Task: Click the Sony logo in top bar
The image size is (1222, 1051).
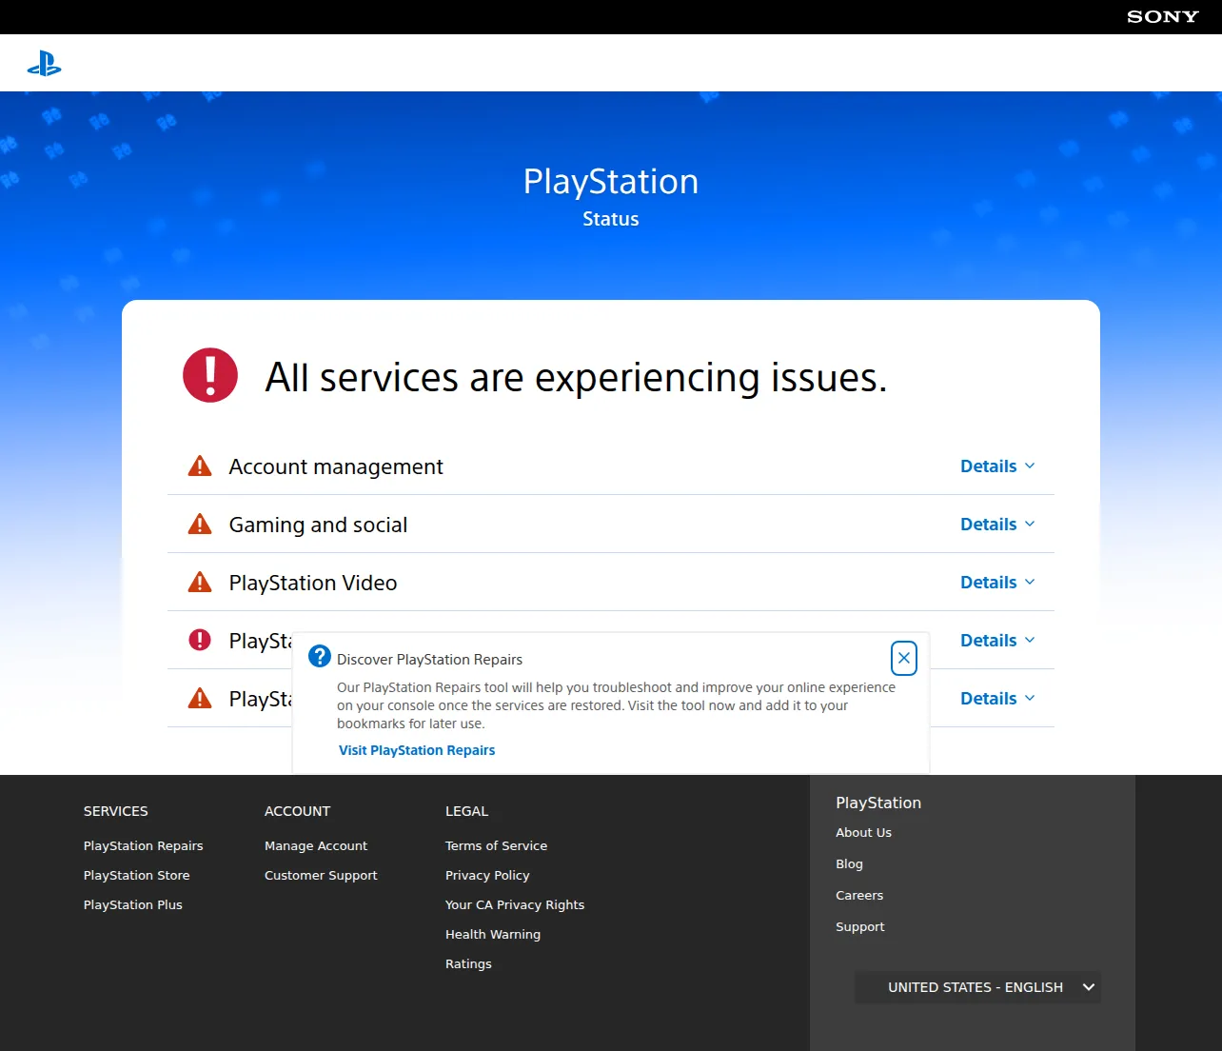Action: click(x=1162, y=17)
